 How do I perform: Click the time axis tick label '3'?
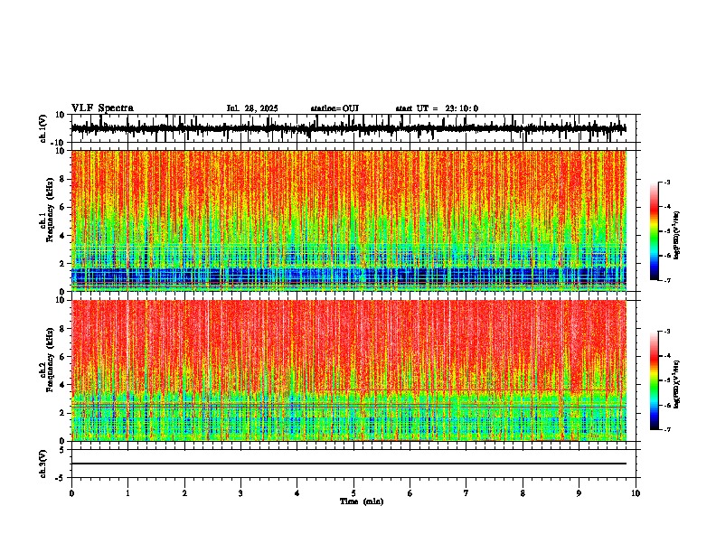240,493
